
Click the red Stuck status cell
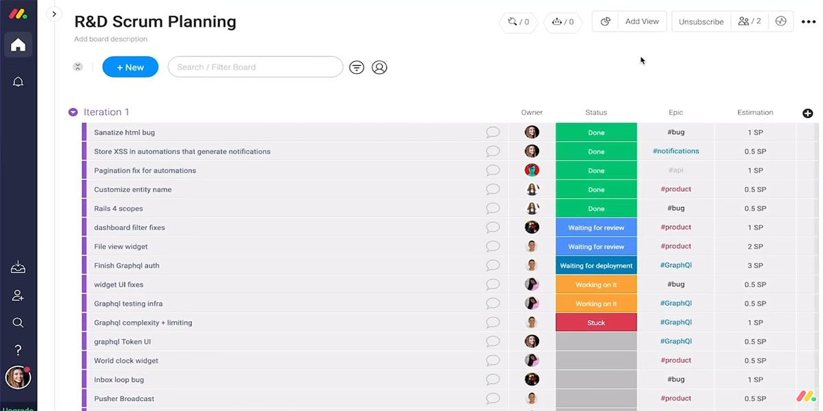[x=596, y=322]
